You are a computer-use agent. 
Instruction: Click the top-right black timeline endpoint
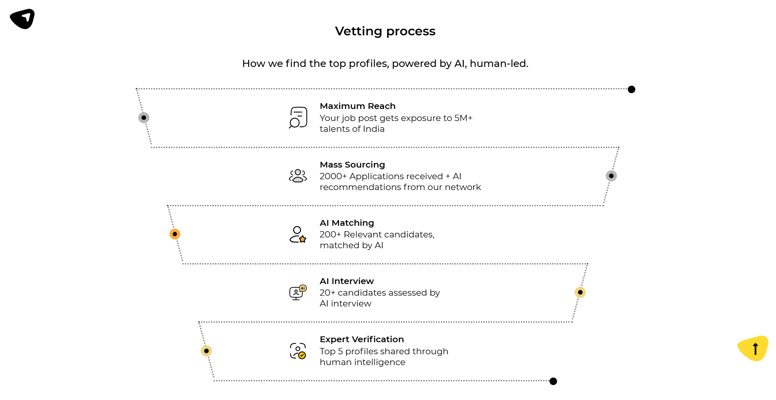tap(631, 89)
